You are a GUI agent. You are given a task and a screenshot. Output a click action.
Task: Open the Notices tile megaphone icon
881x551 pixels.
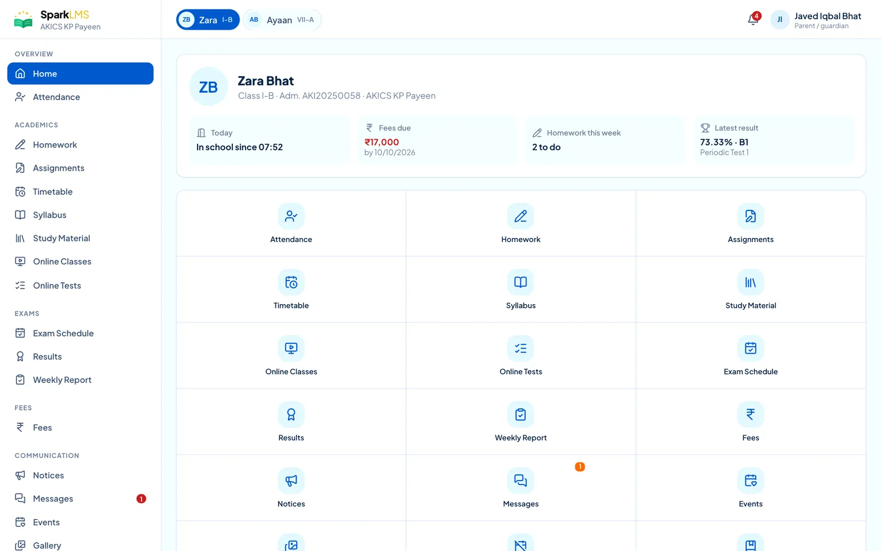291,480
